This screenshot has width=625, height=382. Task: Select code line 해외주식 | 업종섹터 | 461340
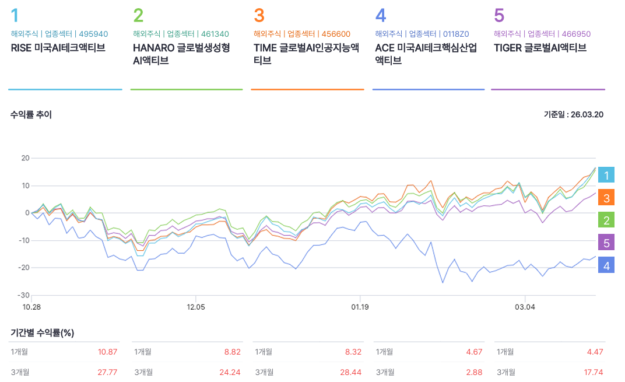click(x=181, y=34)
